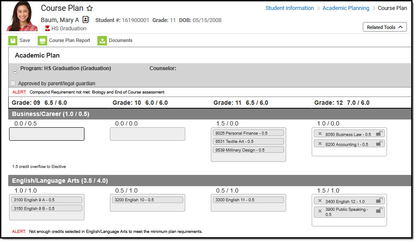
Task: Select 3200 English 10 - 0.5 course
Action: coord(148,200)
